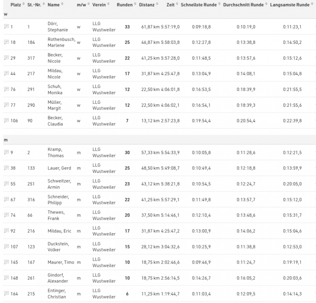This screenshot has height=303, width=316.
Task: Click the Verein column header
Action: point(99,5)
